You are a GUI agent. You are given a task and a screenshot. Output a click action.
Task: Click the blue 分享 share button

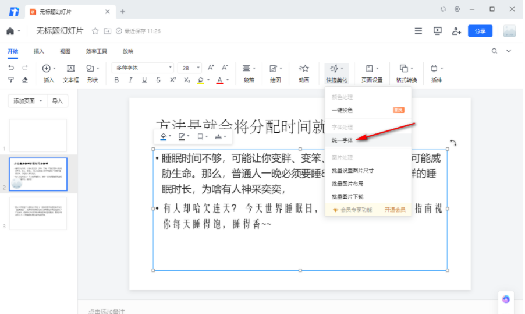(480, 31)
